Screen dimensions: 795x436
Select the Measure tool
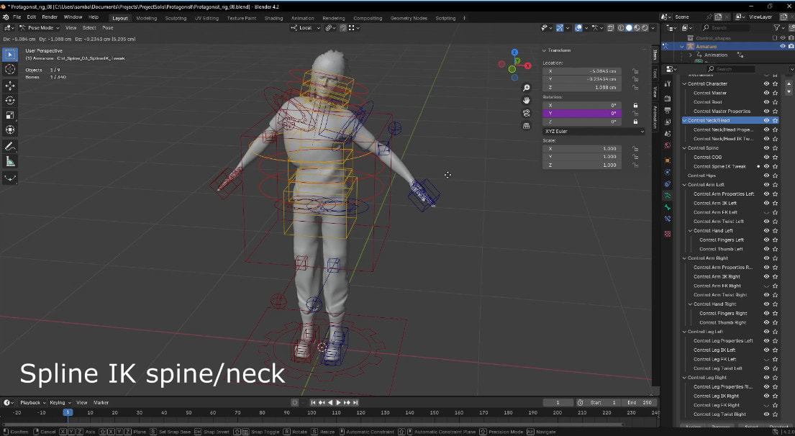pyautogui.click(x=10, y=161)
